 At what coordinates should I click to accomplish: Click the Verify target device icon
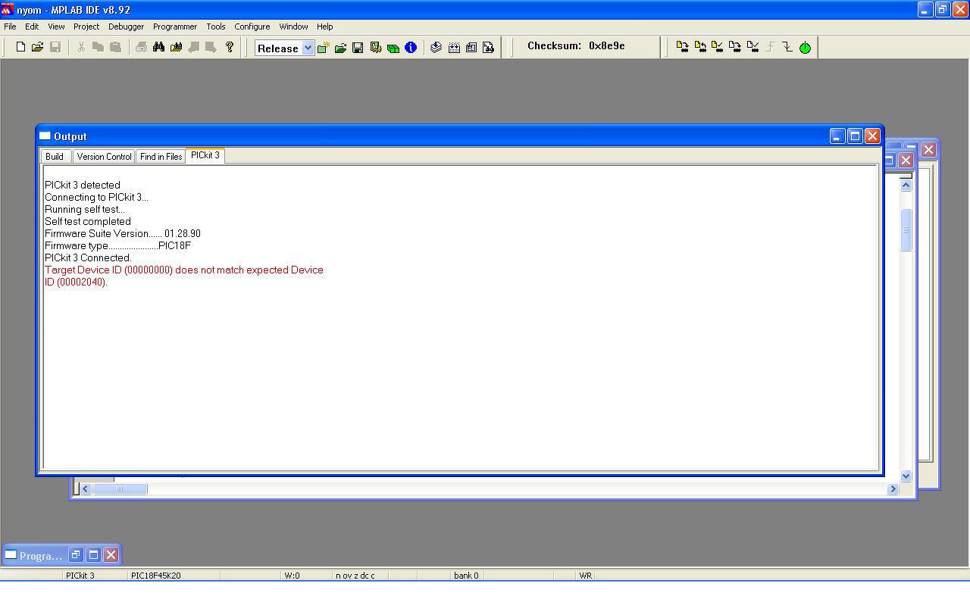(717, 47)
